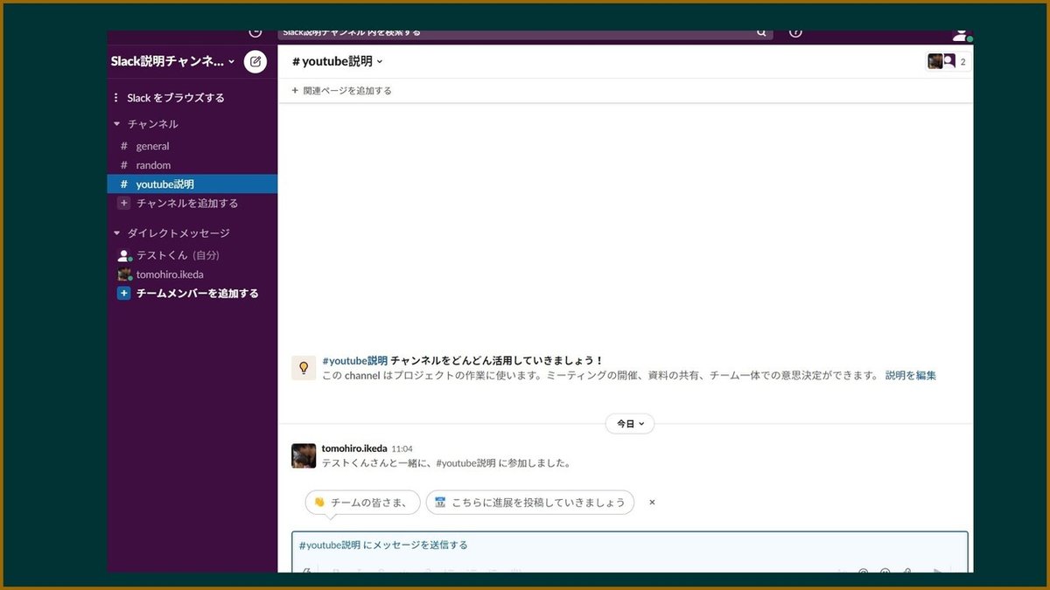Click the @ mention icon in the composer
Viewport: 1050px width, 590px height.
tap(861, 571)
